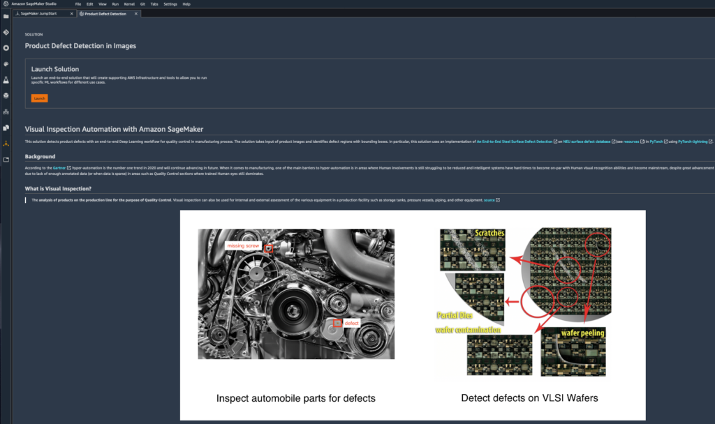
Task: Open the highlighted JumpStart assets sidebar icon
Action: pos(6,144)
